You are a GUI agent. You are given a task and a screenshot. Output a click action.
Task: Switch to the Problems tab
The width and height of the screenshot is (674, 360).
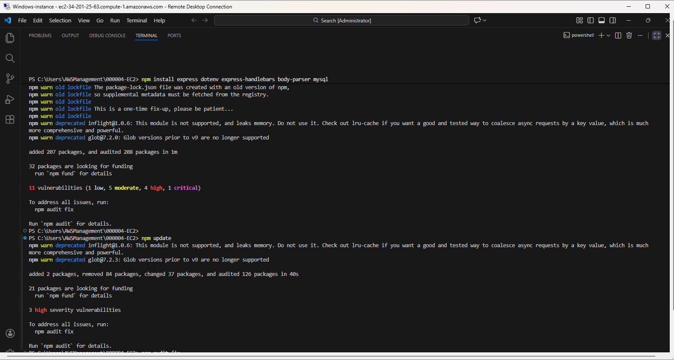[40, 35]
